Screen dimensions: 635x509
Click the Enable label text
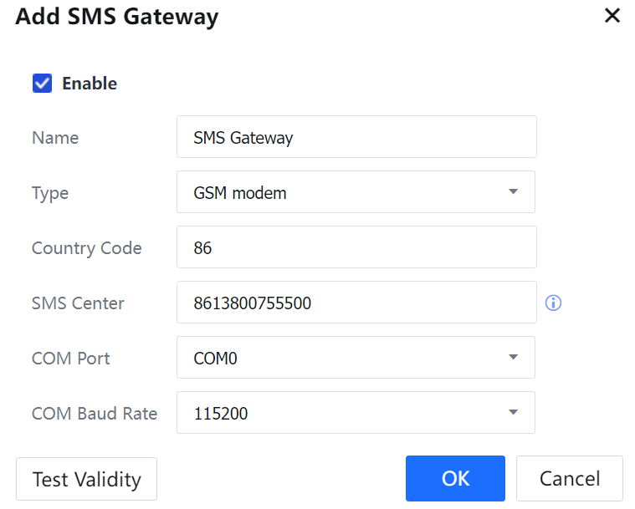pyautogui.click(x=90, y=84)
